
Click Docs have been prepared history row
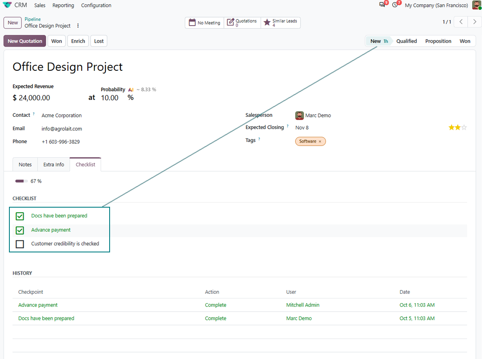46,318
